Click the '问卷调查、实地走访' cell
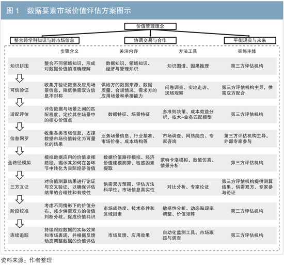Viewport: 284px width, 266px height. coord(187,90)
